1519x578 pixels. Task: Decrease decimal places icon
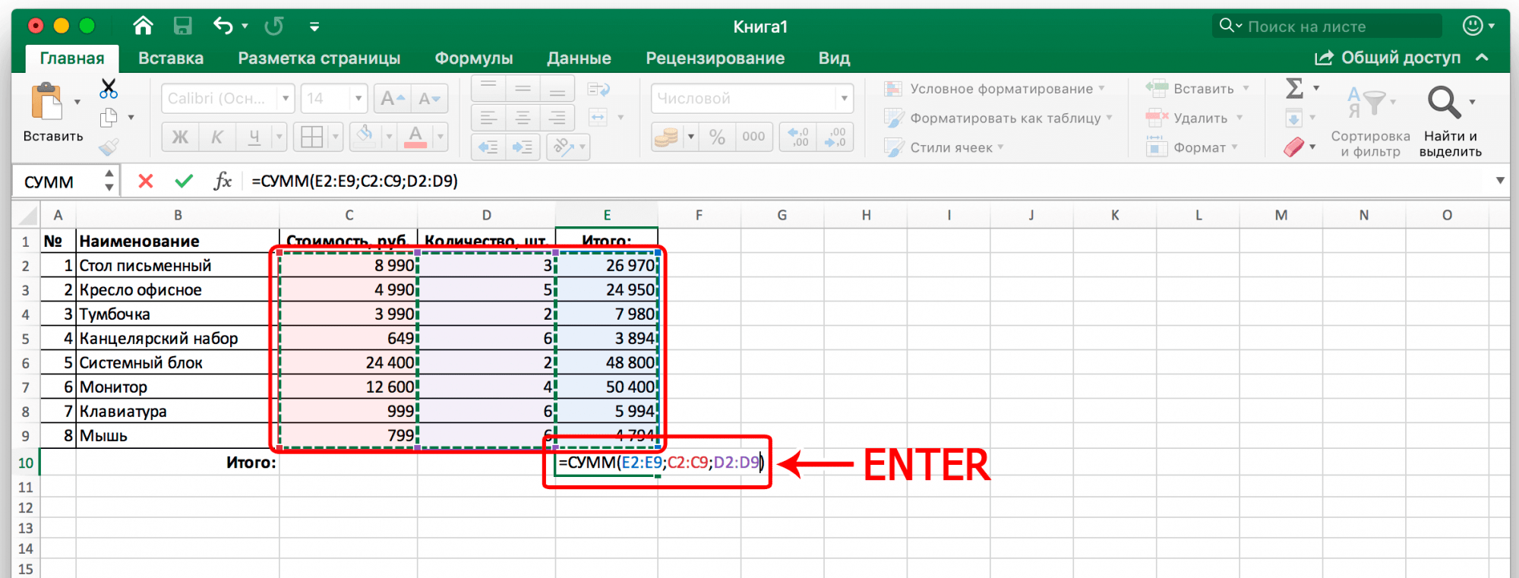[835, 137]
